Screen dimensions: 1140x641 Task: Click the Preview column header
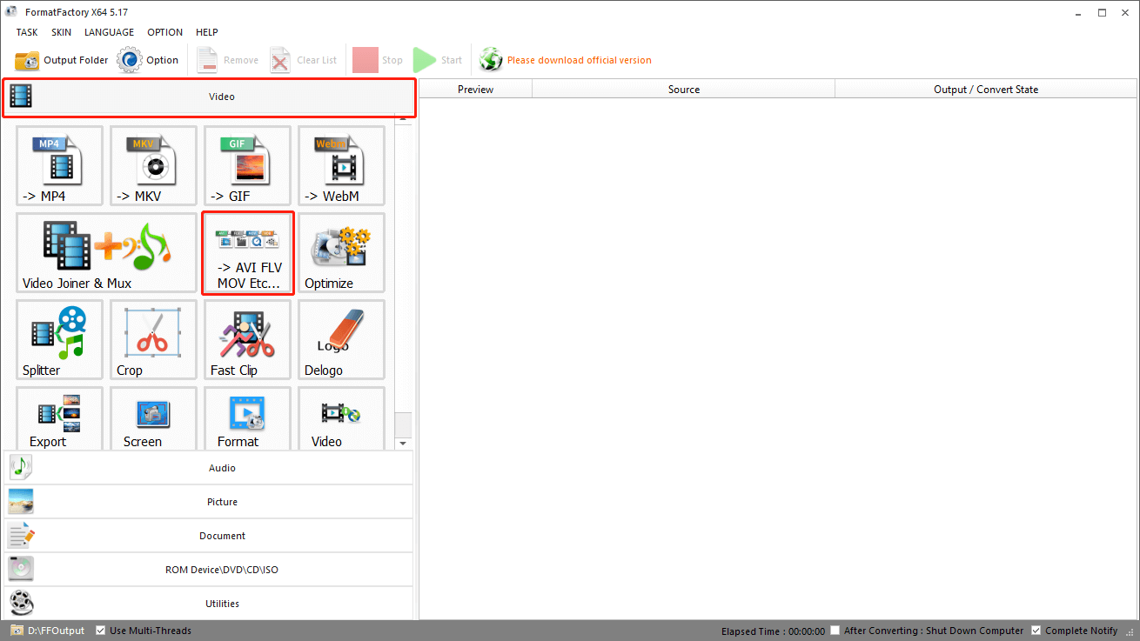475,89
